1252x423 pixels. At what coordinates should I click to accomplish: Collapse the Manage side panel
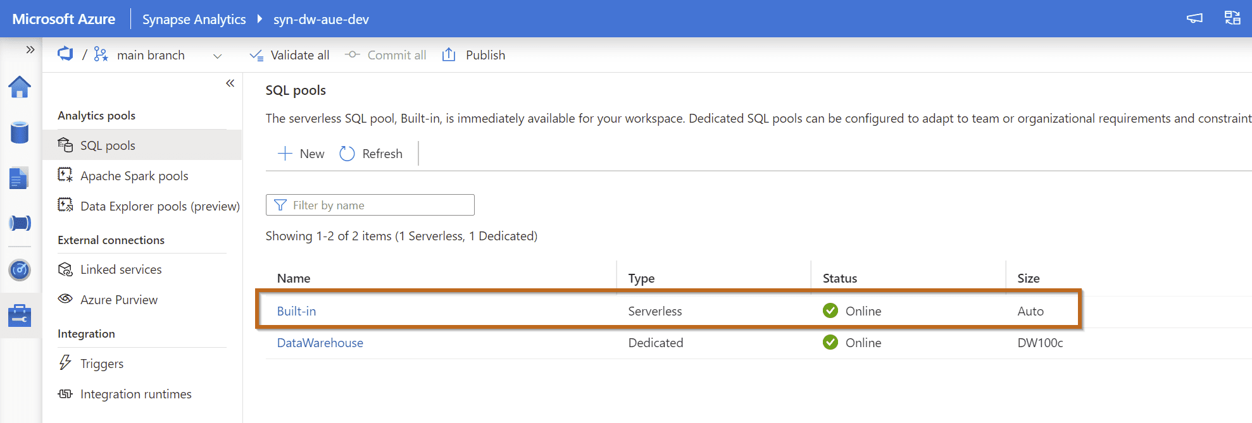pos(230,83)
